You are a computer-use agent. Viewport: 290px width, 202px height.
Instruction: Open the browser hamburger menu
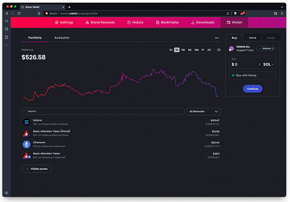click(x=282, y=14)
